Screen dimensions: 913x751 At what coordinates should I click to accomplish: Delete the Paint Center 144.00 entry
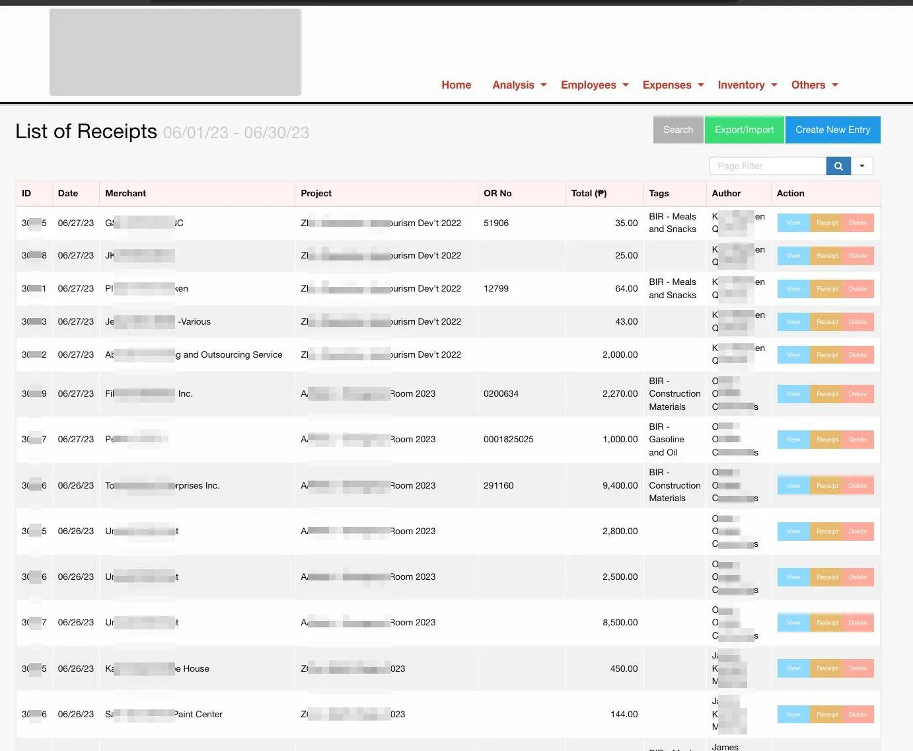tap(858, 715)
